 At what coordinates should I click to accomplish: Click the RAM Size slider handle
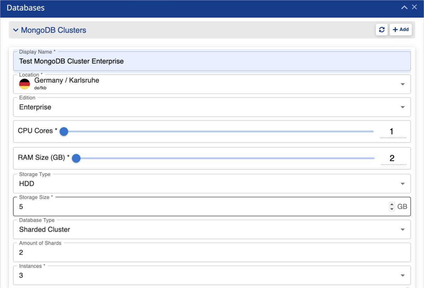(x=76, y=158)
